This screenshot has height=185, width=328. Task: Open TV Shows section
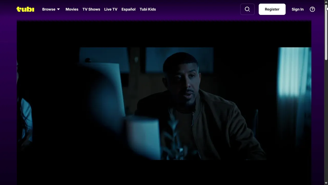(x=91, y=9)
